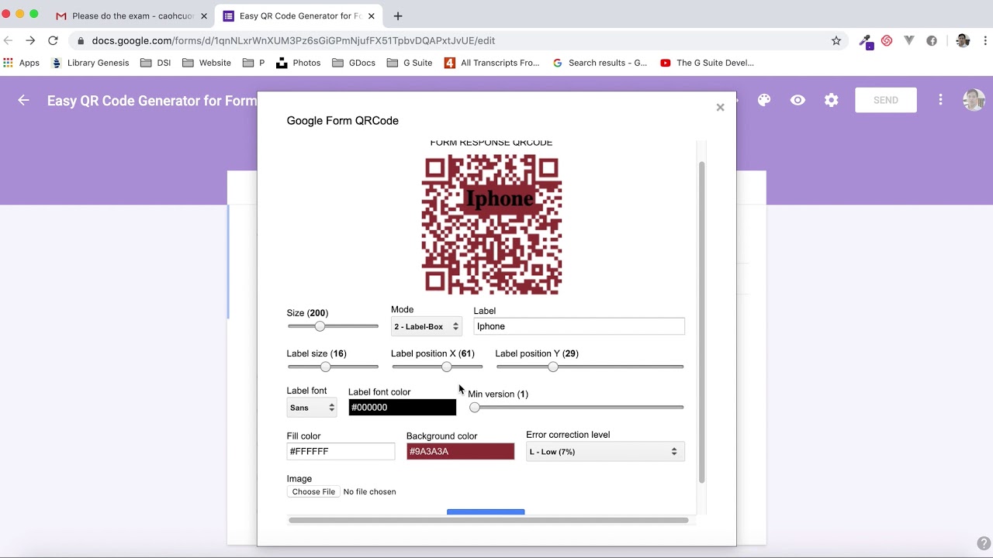Click the Facebook extension icon

[x=932, y=40]
